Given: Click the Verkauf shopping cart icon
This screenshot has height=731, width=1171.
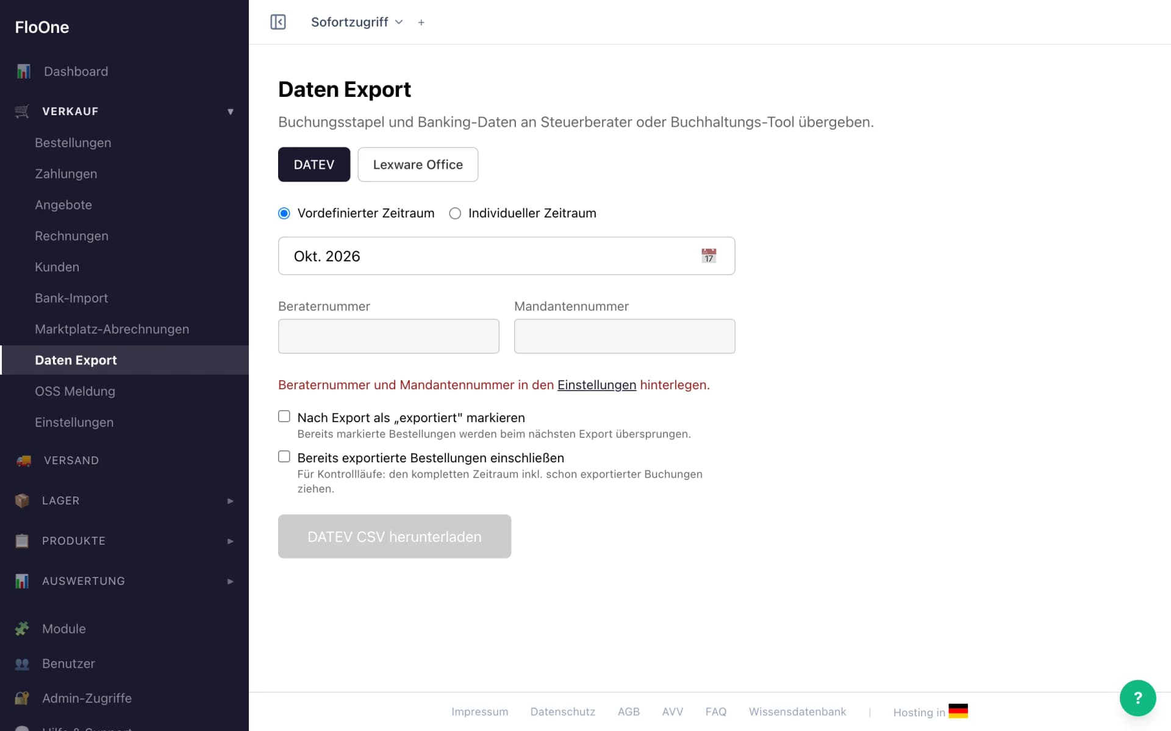Looking at the screenshot, I should pyautogui.click(x=22, y=111).
